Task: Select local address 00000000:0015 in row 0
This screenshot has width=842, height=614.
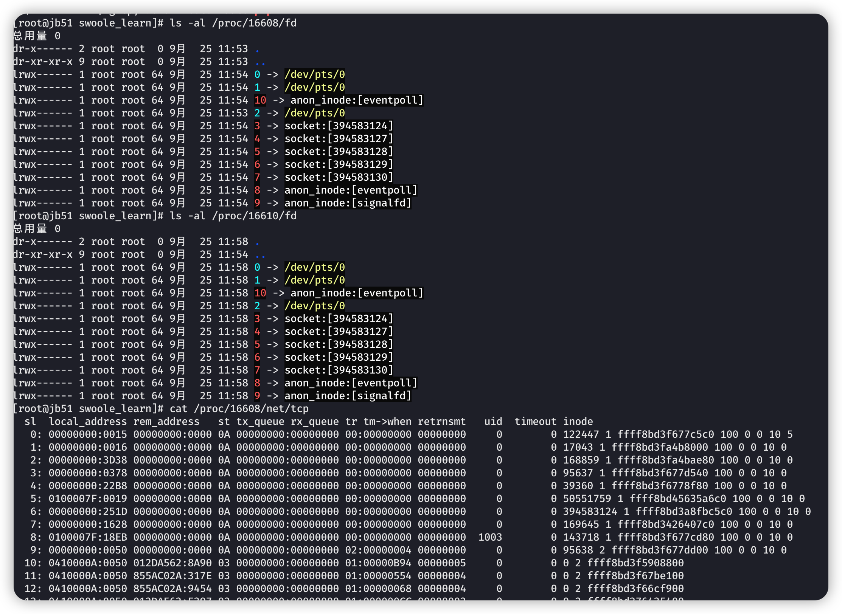Action: [88, 434]
